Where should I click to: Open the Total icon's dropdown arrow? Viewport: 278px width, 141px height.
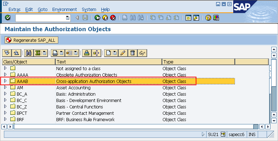coord(44,53)
